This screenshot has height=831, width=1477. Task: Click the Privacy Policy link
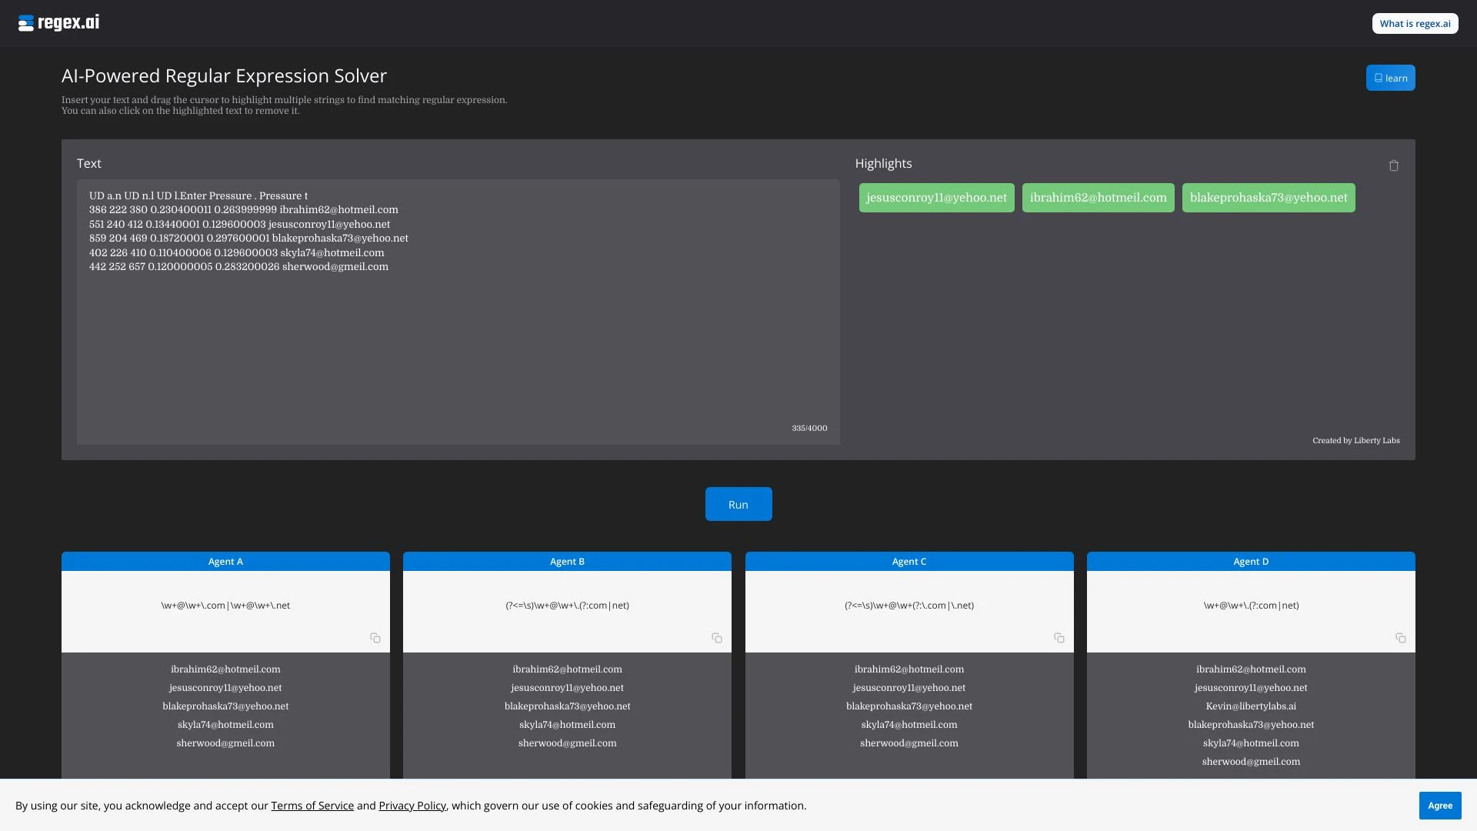tap(412, 805)
